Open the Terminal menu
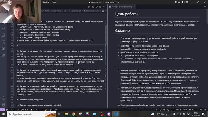The image size is (208, 117). pyautogui.click(x=46, y=2)
